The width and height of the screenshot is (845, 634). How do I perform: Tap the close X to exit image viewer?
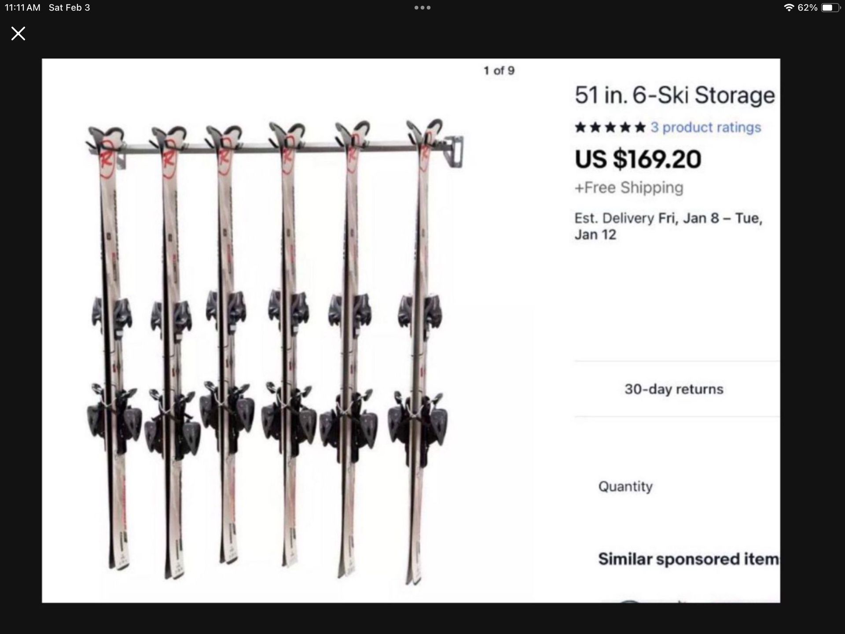pos(18,33)
